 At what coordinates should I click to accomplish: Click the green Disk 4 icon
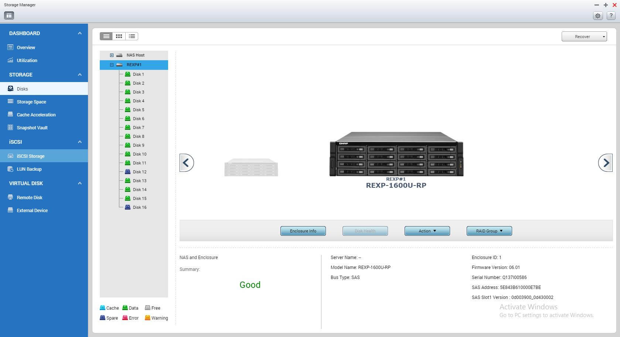(x=127, y=101)
